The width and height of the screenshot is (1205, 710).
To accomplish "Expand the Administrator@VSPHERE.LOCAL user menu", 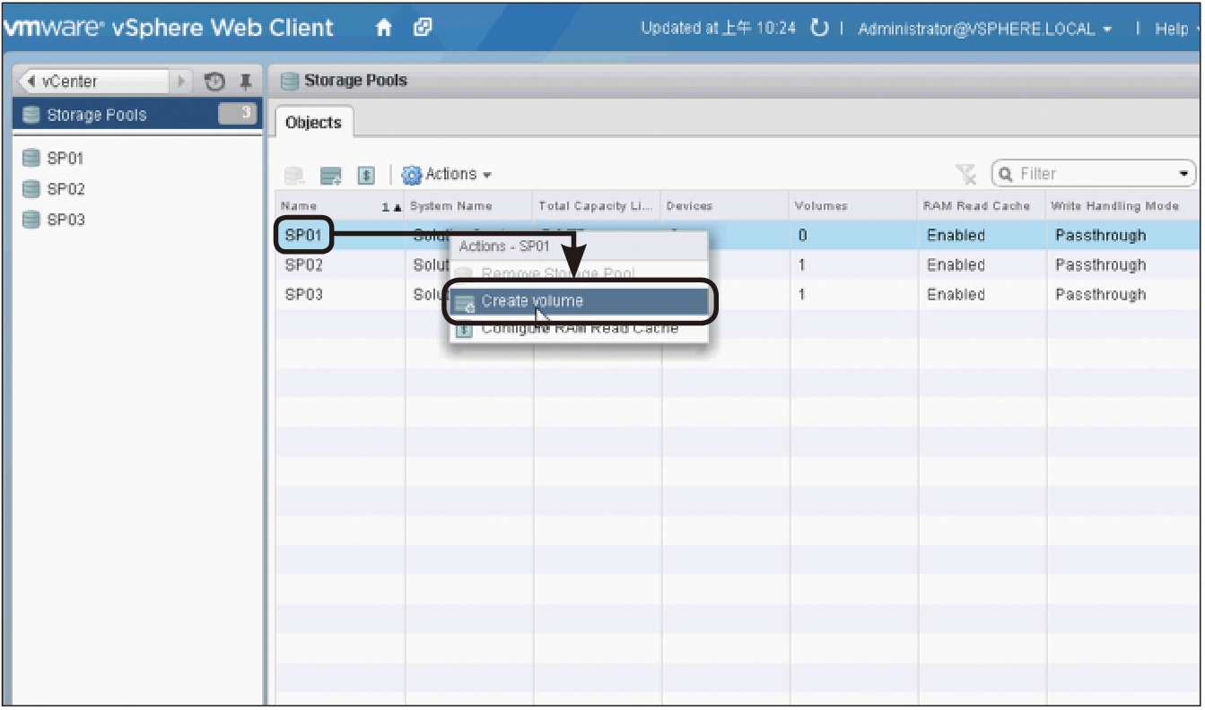I will coord(984,29).
